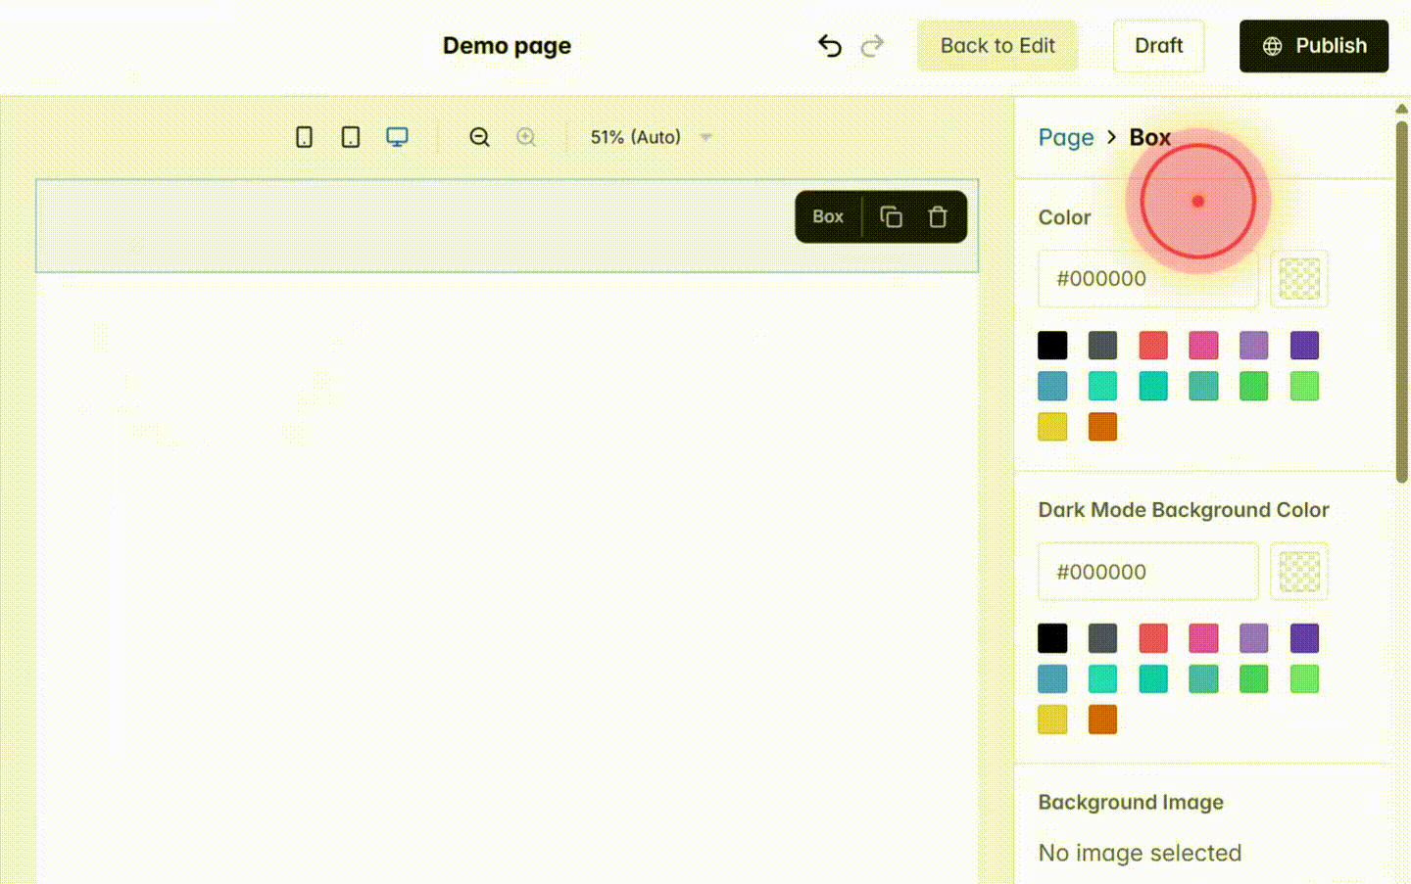1411x884 pixels.
Task: Open the Demo page title
Action: pos(507,45)
